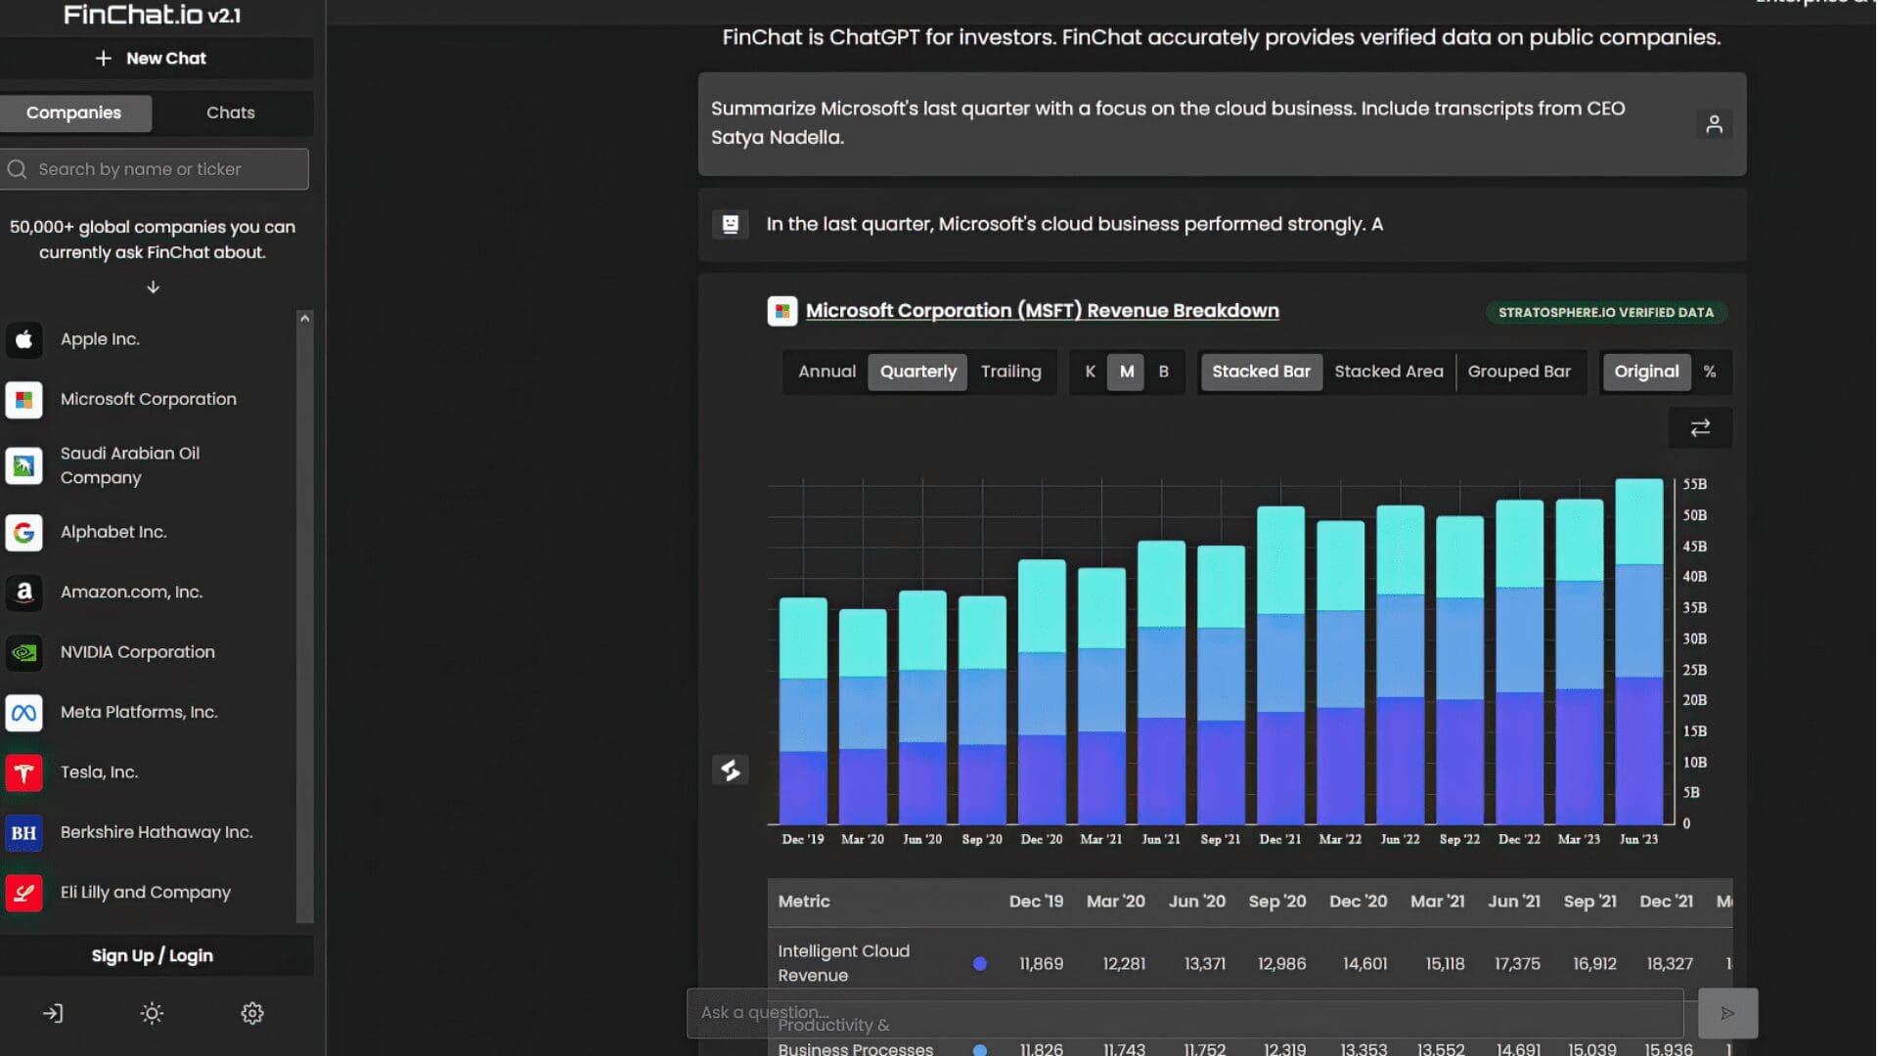
Task: Switch to the Chats tab
Action: click(x=231, y=112)
